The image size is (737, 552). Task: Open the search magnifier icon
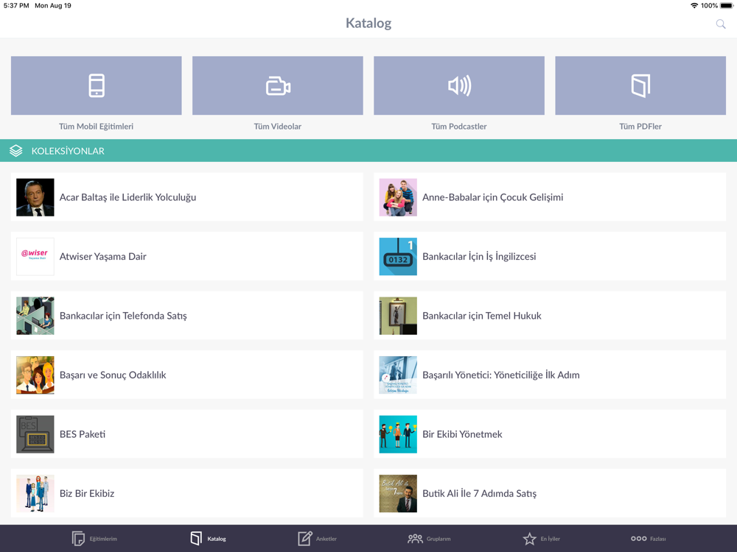[721, 24]
